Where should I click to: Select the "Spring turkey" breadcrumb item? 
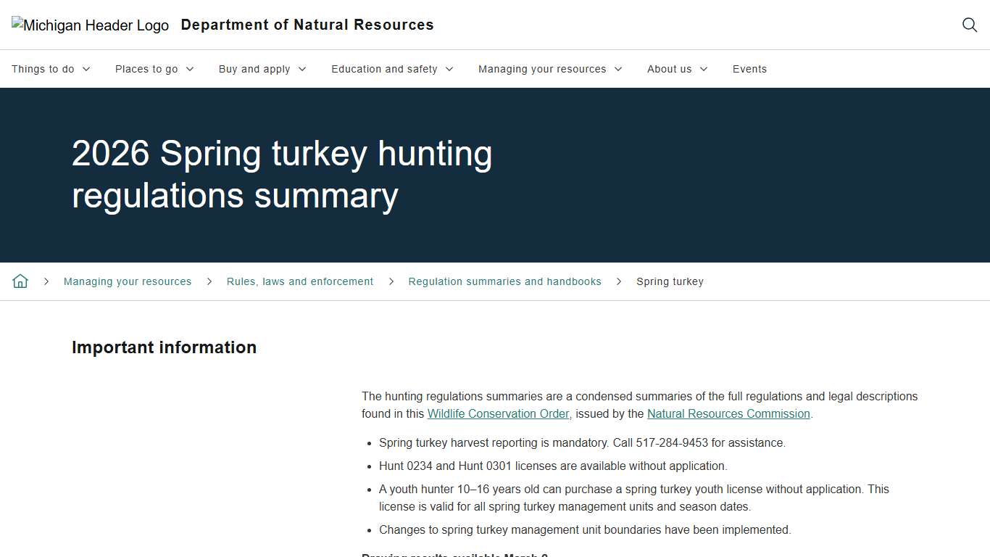click(670, 281)
